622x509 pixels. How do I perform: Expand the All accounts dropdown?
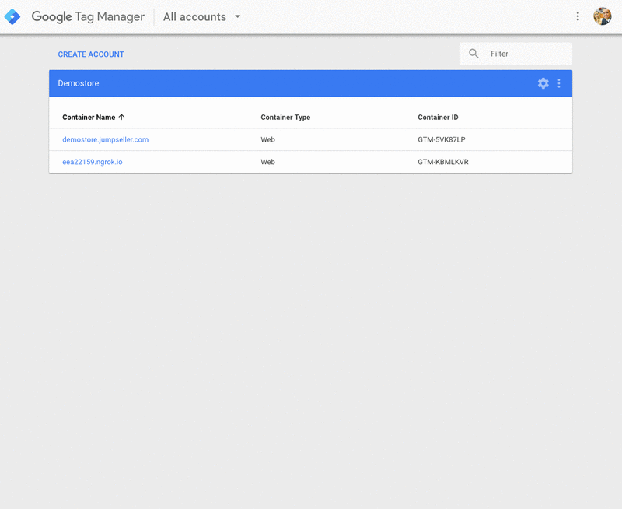(x=237, y=16)
